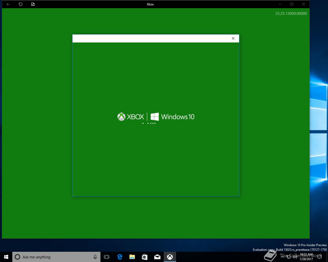Open Task View
Image resolution: width=328 pixels, height=262 pixels.
tap(107, 257)
